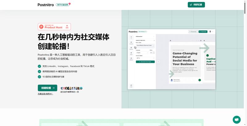Open the Featured on Product Hunt badge
Viewport: 247px width, 126px height.
(x=54, y=27)
